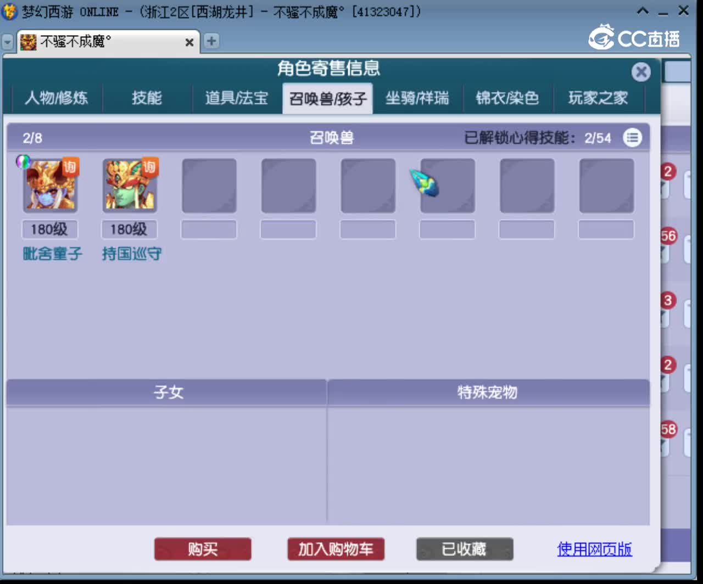703x584 pixels.
Task: Select the 召唤兽/孩子 tab
Action: click(328, 98)
